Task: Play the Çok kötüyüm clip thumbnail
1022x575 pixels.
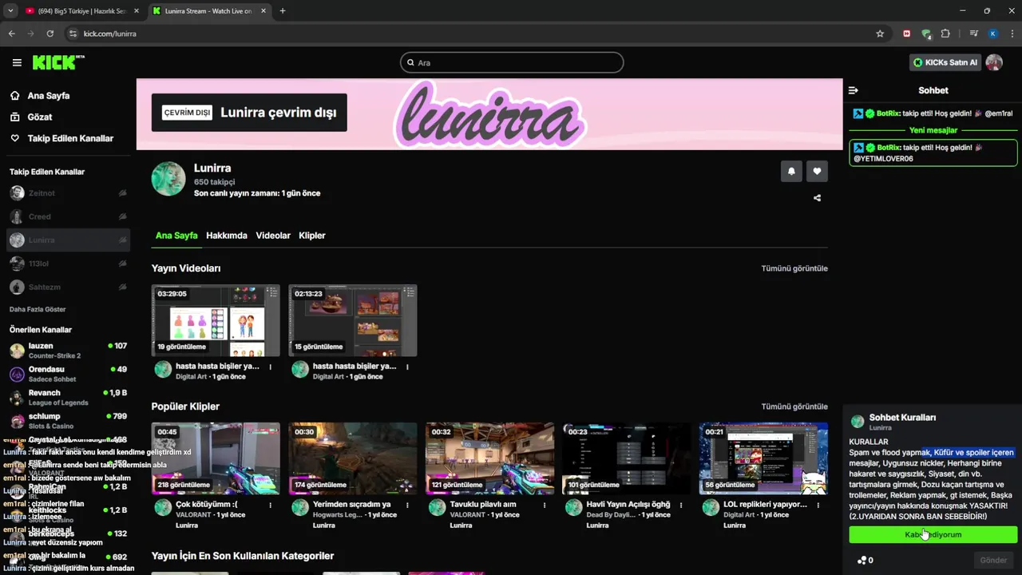Action: [x=216, y=458]
